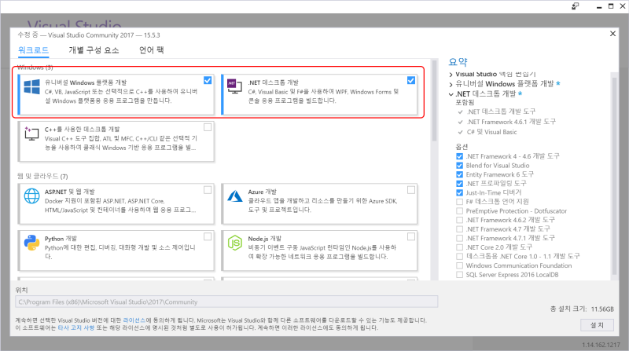Image resolution: width=629 pixels, height=351 pixels.
Task: Select the Universal Windows Platform development card
Action: [116, 94]
